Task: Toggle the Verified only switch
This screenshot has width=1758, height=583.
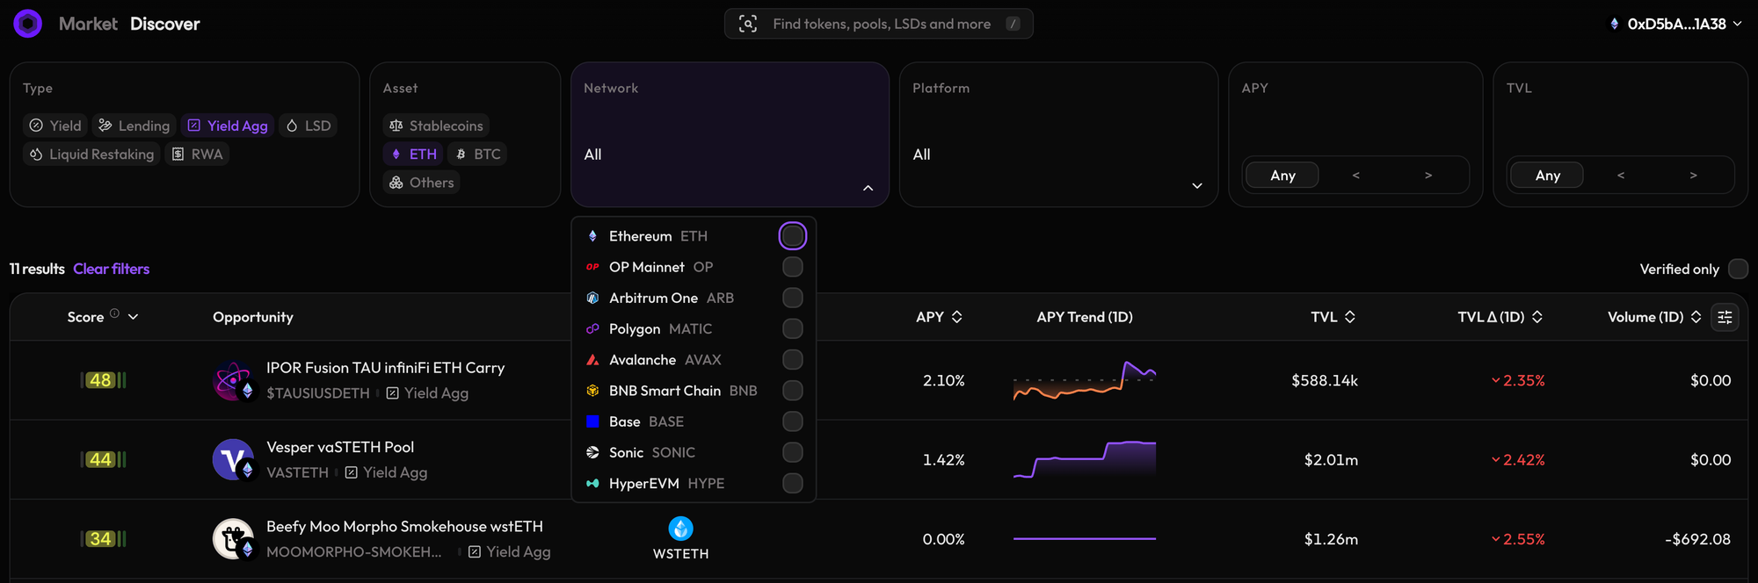Action: click(x=1738, y=269)
